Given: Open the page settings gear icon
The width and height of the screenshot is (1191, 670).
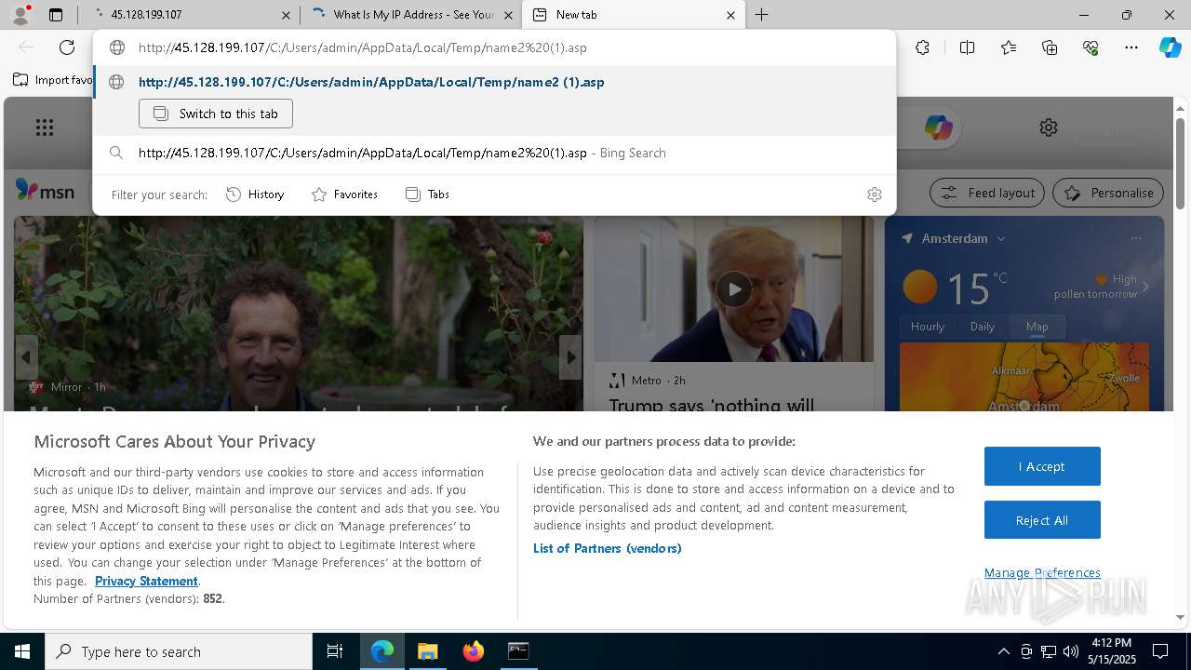Looking at the screenshot, I should click(1049, 127).
